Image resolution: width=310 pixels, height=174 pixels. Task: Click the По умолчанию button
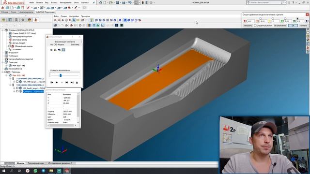coord(280,26)
